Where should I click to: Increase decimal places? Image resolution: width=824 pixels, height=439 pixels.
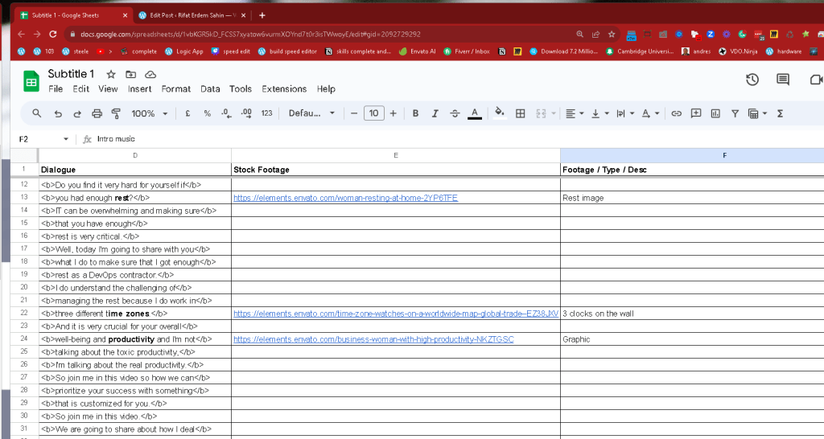(246, 113)
